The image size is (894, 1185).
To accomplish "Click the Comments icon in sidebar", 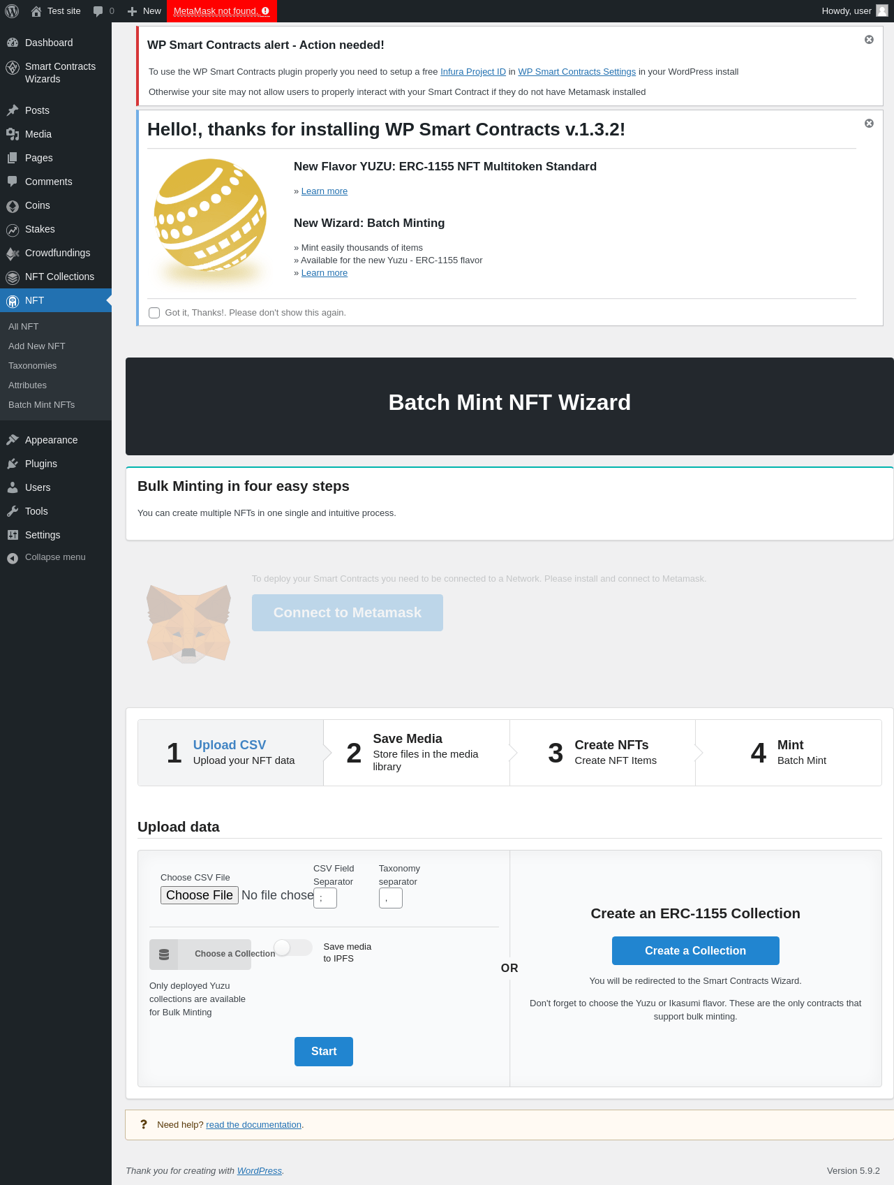I will click(x=13, y=182).
